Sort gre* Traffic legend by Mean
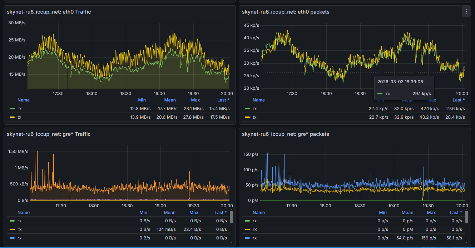 (x=170, y=213)
